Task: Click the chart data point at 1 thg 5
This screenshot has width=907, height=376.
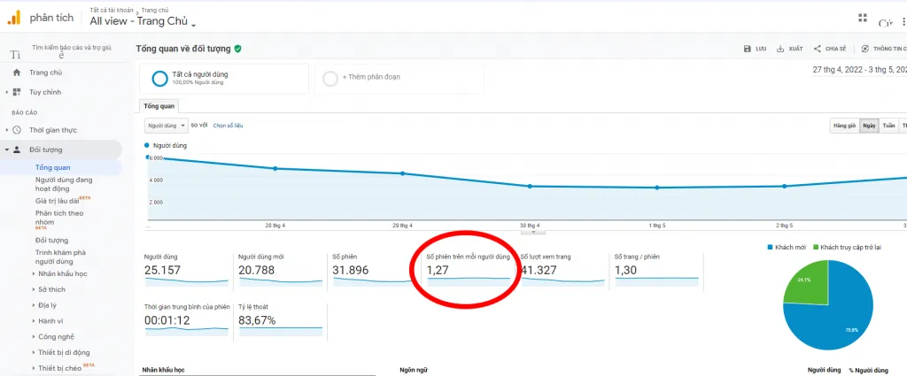Action: pyautogui.click(x=657, y=188)
